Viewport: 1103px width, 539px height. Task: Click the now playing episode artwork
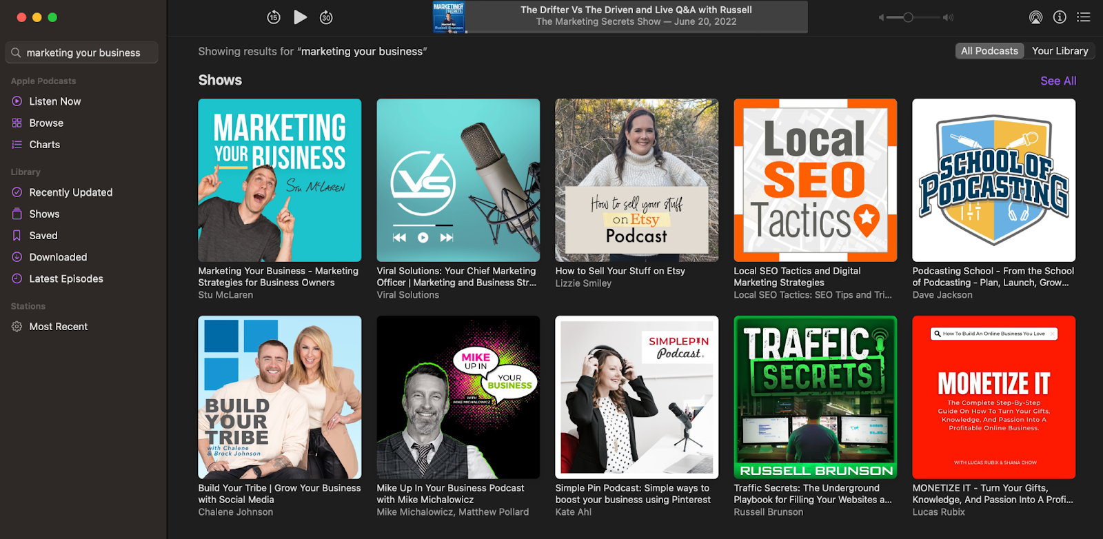[449, 17]
